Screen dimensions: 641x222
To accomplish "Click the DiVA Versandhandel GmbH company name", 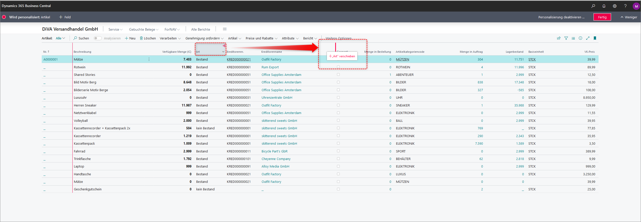I will pyautogui.click(x=70, y=29).
